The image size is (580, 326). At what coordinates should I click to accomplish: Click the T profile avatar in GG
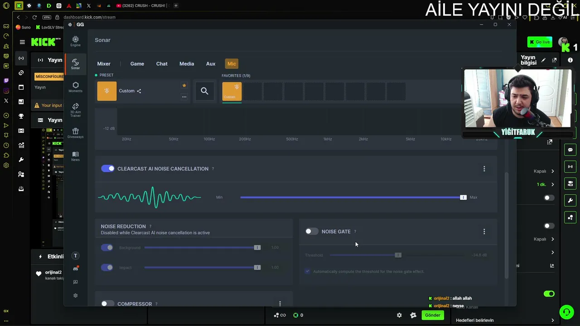pos(75,256)
